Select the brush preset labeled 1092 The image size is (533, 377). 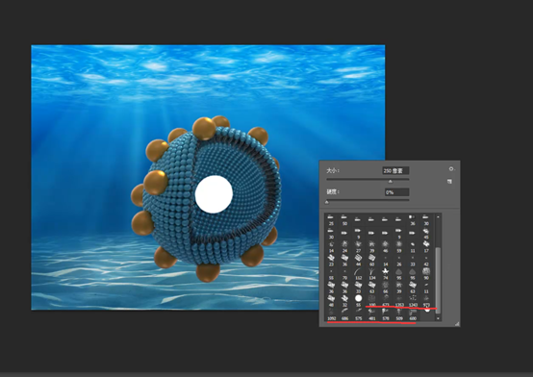point(331,314)
